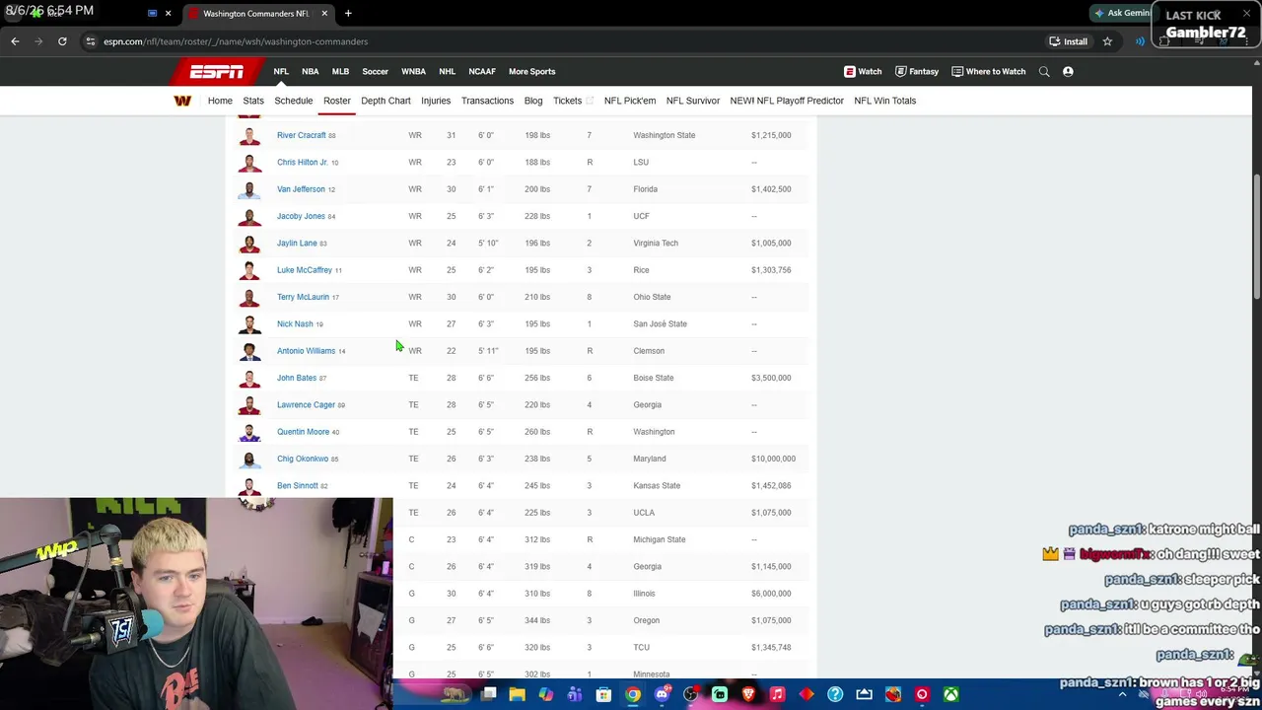Open River Cracraft player page
1262x710 pixels.
(x=301, y=135)
